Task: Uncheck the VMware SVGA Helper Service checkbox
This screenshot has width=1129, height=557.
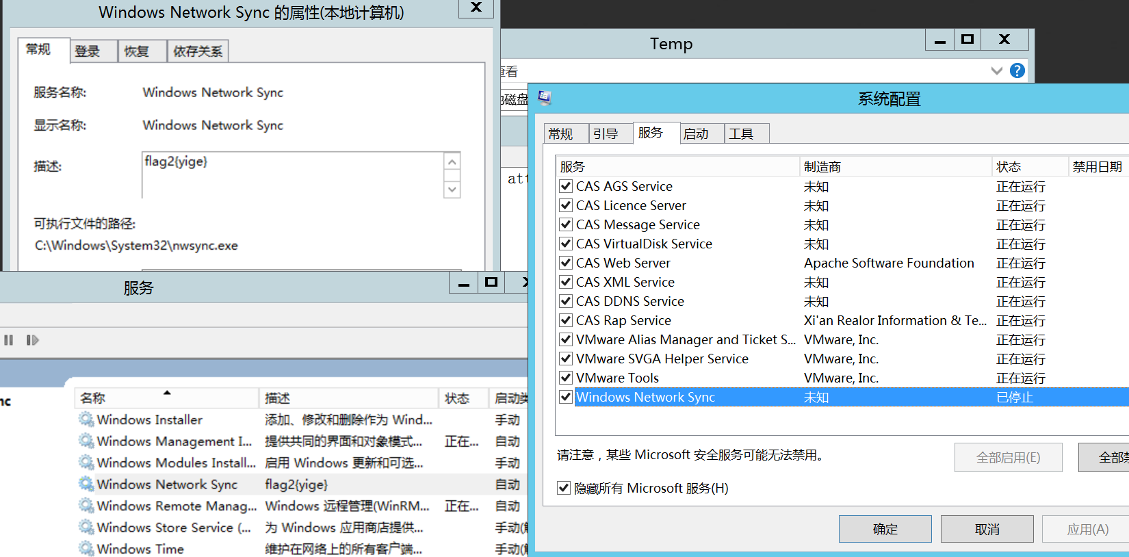Action: tap(566, 359)
